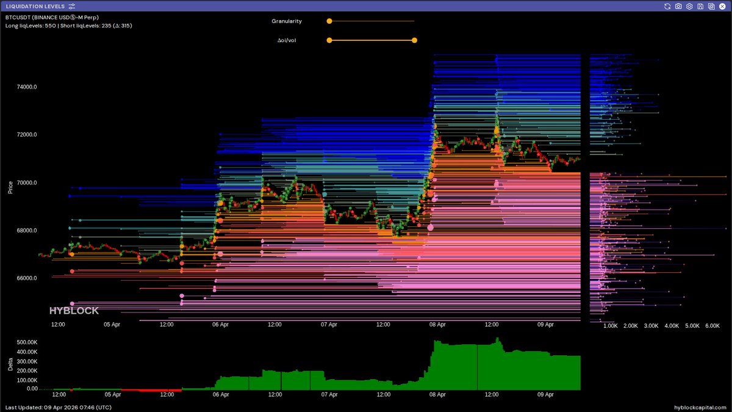Click the 08 Apr time axis marker
Viewport: 732px width, 412px height.
click(437, 325)
